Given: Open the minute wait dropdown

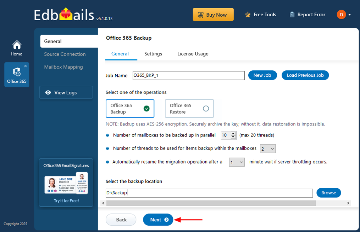Looking at the screenshot, I should point(237,162).
